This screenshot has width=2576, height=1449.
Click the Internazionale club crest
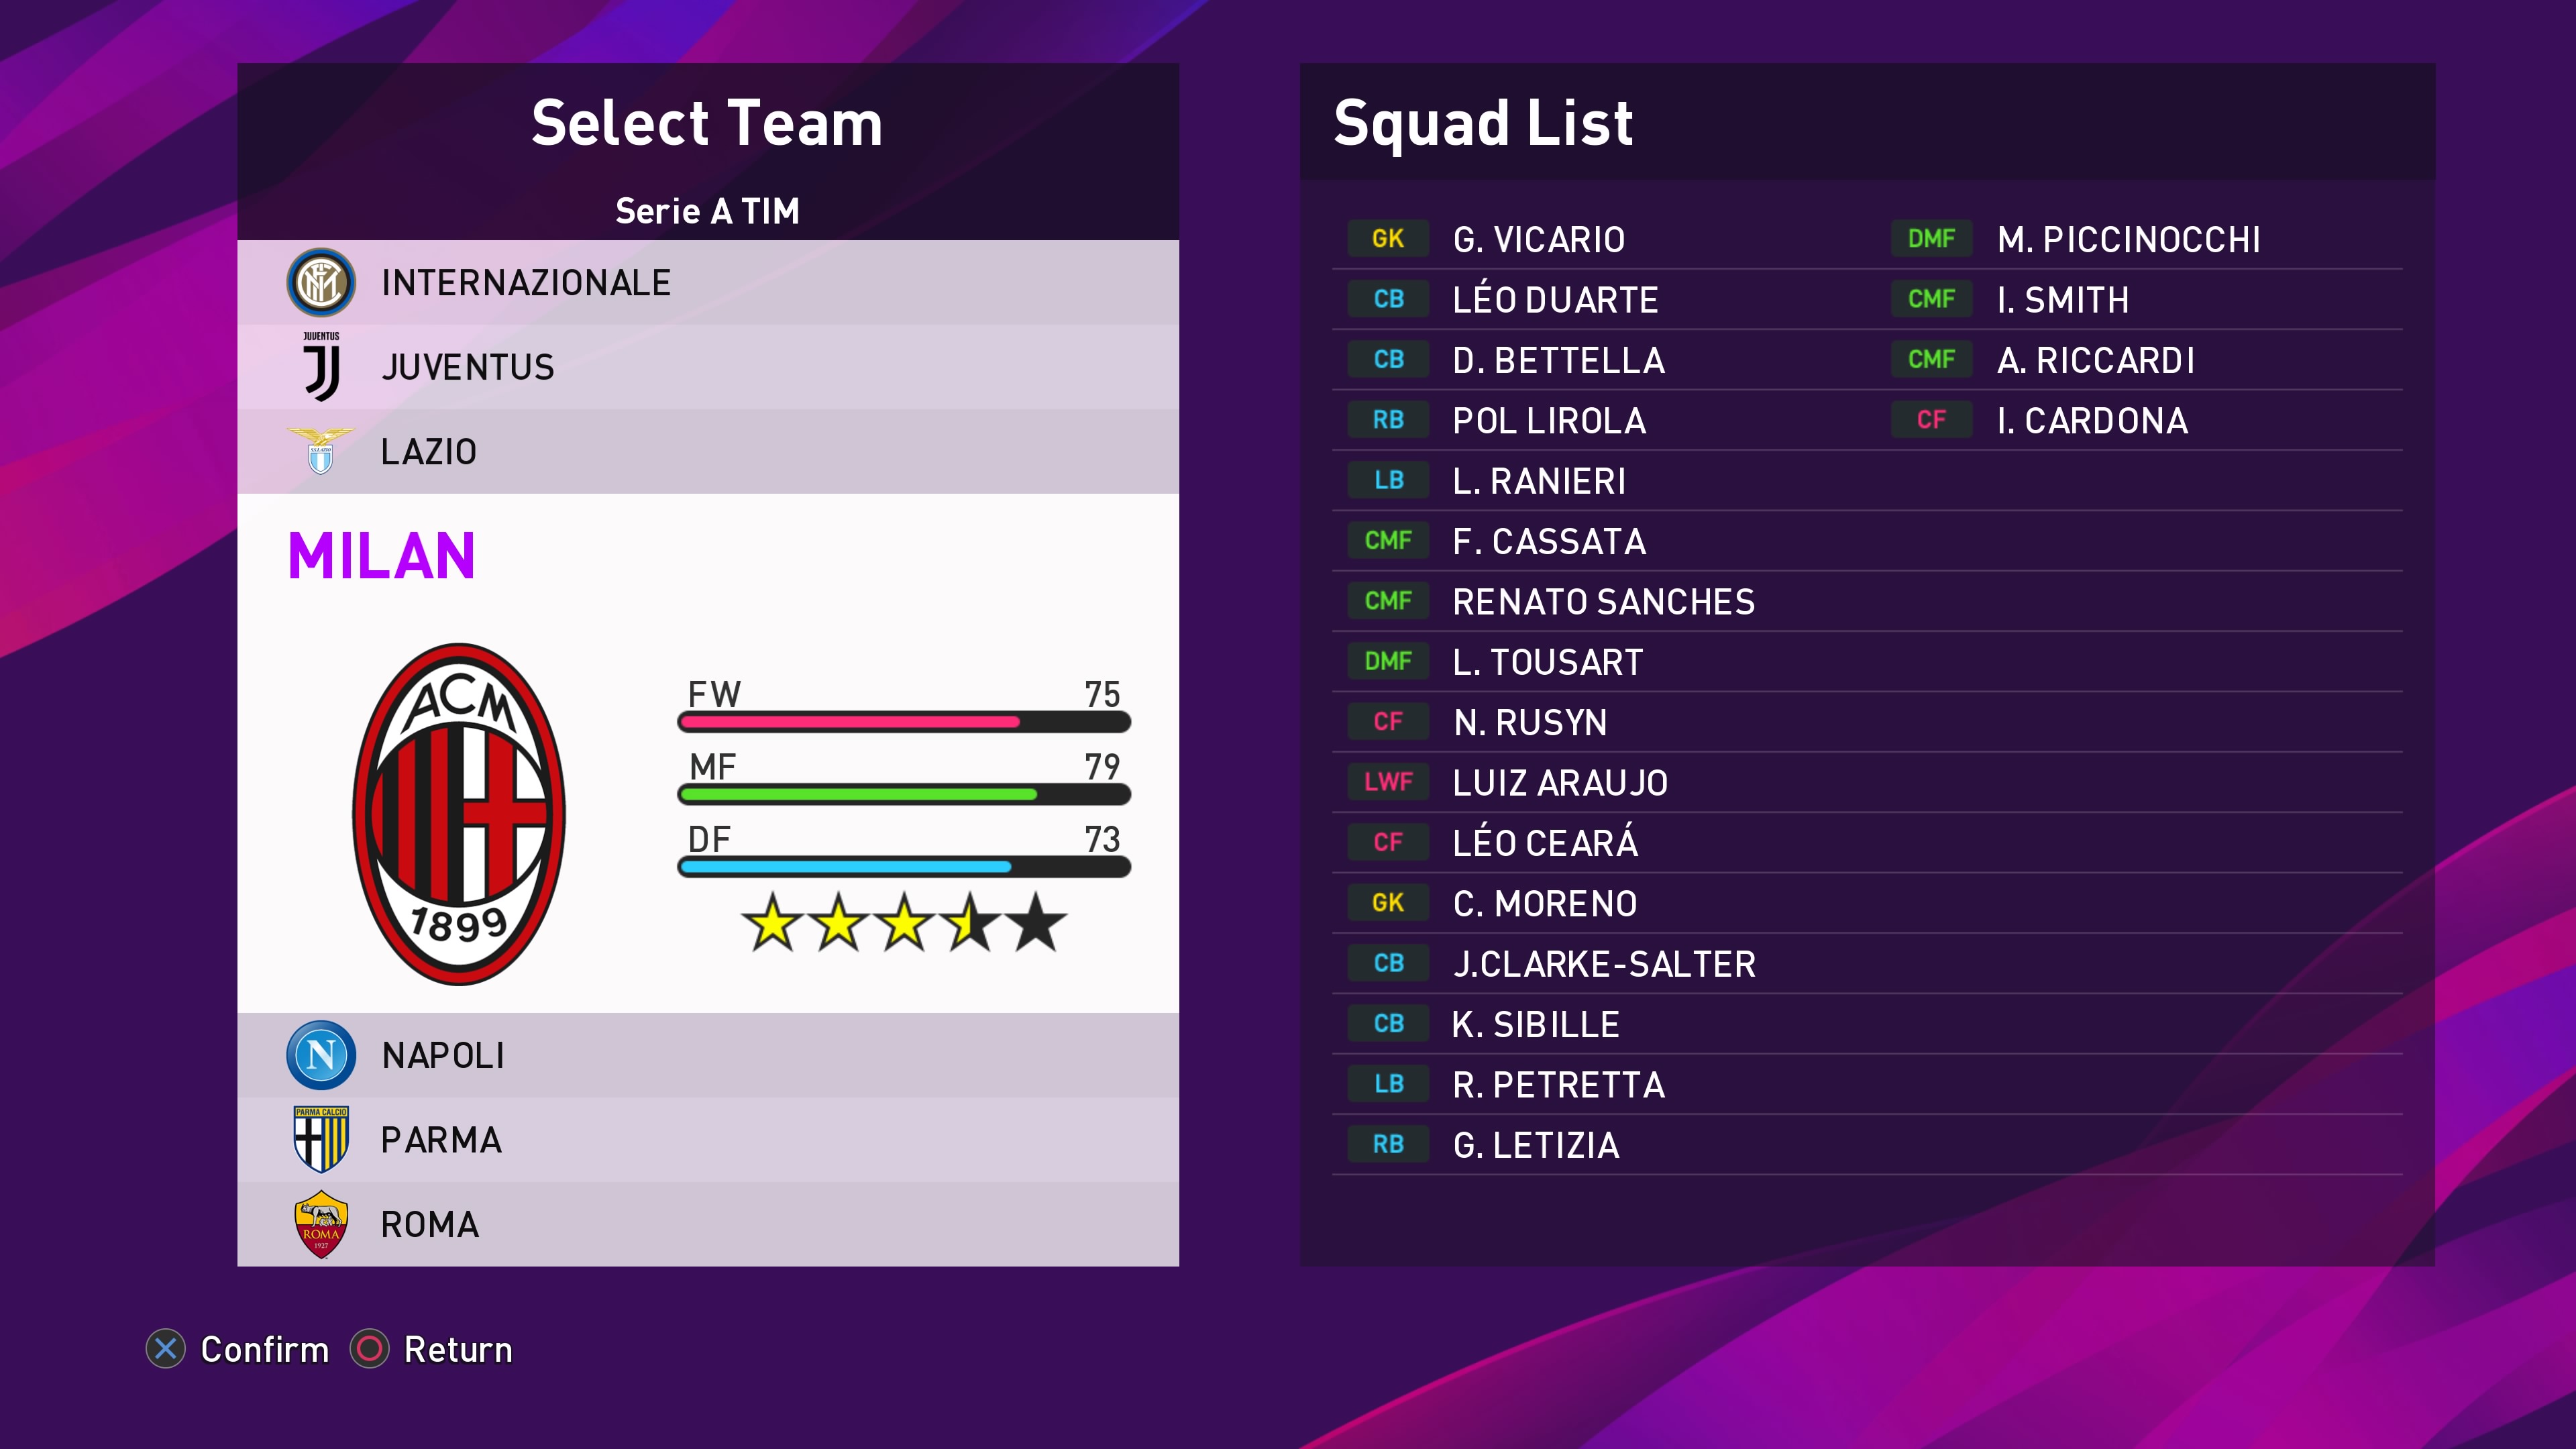click(320, 283)
